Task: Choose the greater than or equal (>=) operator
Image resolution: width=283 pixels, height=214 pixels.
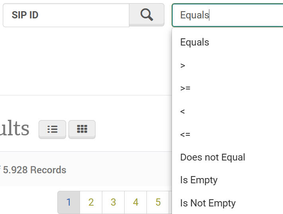Action: pyautogui.click(x=185, y=88)
